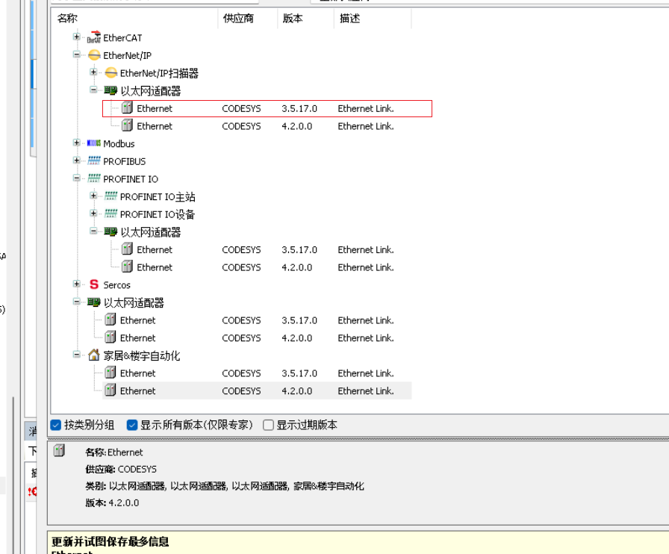Enable the 显示过期版本 checkbox
This screenshot has height=554, width=669.
268,425
